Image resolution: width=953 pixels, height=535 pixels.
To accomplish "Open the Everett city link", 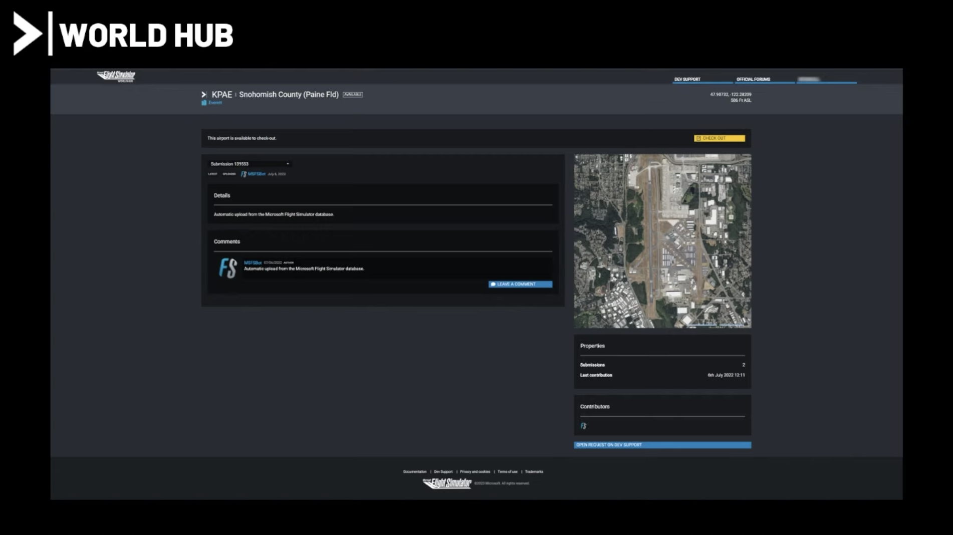I will tap(215, 103).
